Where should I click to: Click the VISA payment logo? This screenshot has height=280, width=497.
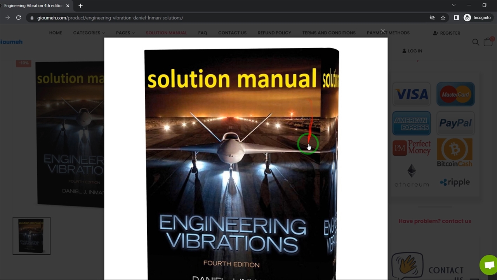412,94
